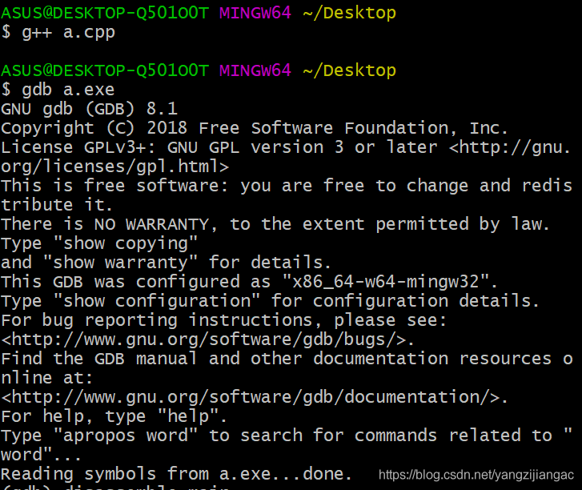
Task: Click the 'GNU gdb (GDB) 8.1' version line
Action: coord(89,109)
